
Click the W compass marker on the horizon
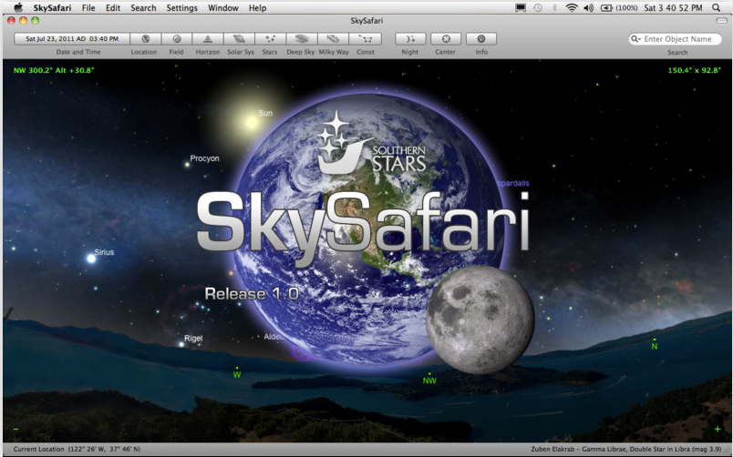click(x=237, y=374)
